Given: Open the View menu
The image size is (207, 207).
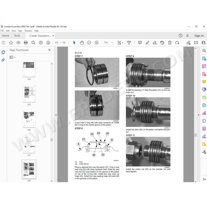Looking at the screenshot, I should pos(14,31).
